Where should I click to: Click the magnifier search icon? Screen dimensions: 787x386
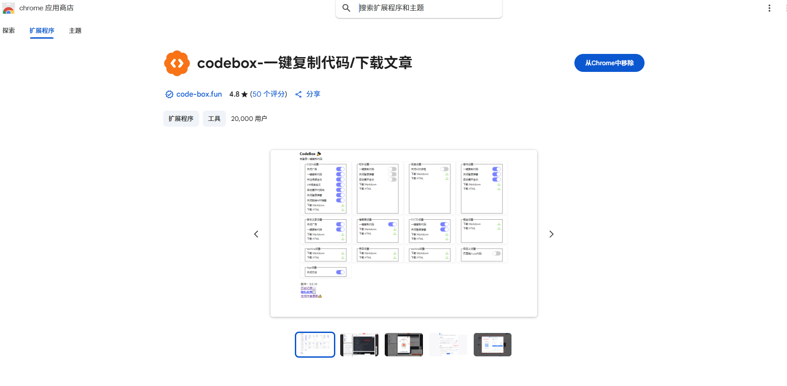click(x=346, y=8)
